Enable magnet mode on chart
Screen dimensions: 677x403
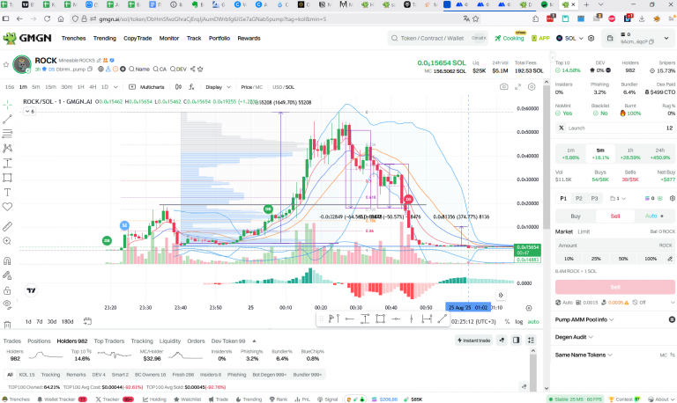pyautogui.click(x=7, y=260)
